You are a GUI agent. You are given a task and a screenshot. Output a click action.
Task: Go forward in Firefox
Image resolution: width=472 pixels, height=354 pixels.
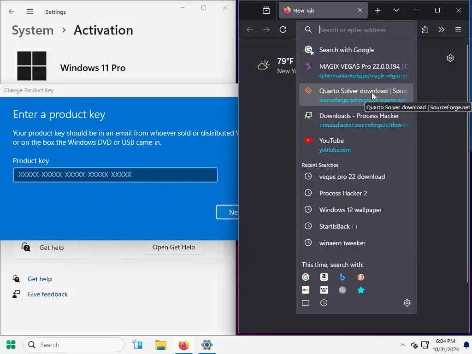coord(266,29)
